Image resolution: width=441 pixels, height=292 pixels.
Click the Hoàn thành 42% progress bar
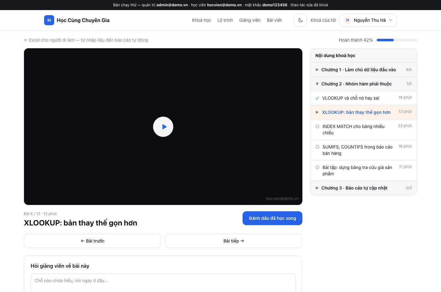[x=397, y=40]
